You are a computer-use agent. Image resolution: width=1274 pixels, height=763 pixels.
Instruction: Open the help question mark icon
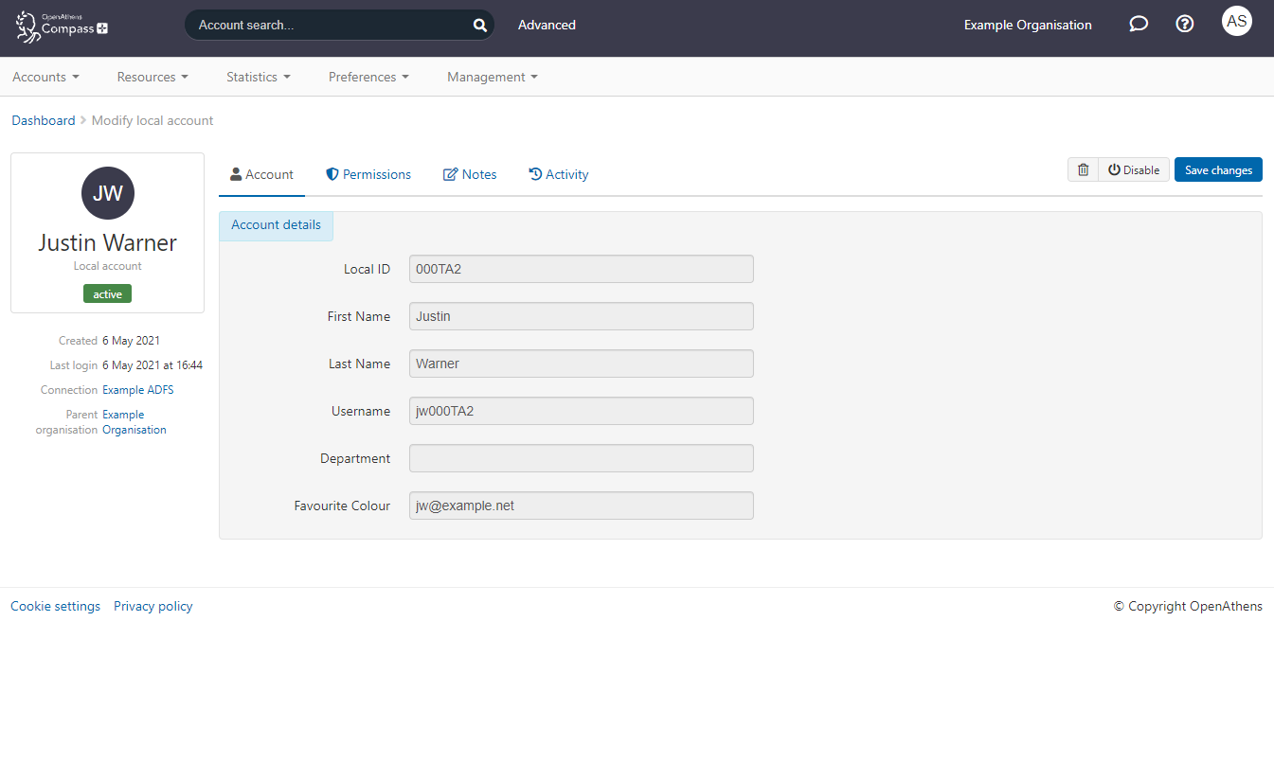pos(1184,25)
